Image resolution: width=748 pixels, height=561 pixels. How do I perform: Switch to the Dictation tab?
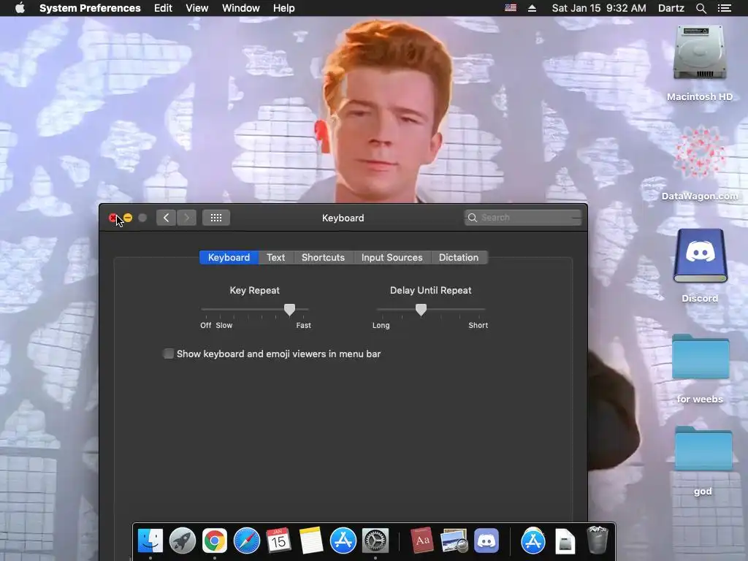[459, 257]
